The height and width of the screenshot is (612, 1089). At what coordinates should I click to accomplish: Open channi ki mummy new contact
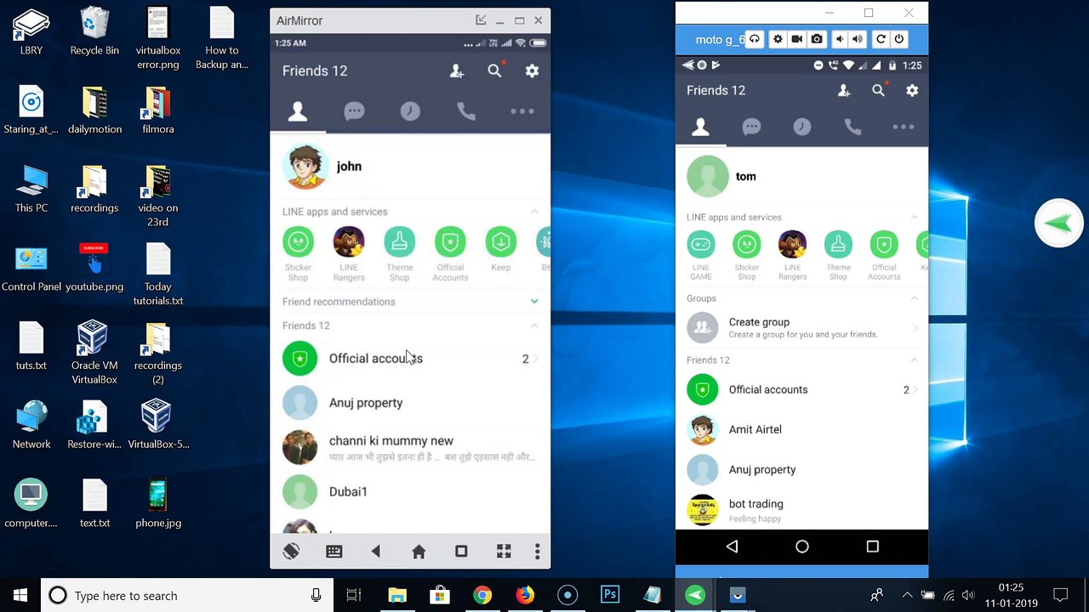[x=410, y=447]
